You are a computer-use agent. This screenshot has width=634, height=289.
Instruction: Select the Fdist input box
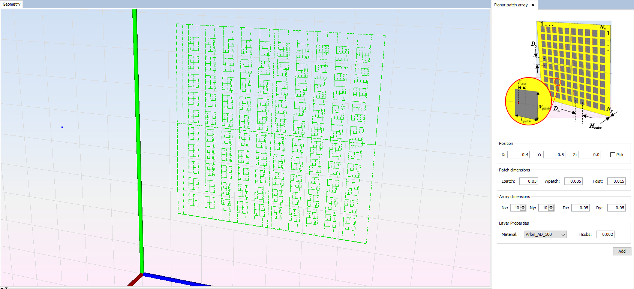click(616, 181)
